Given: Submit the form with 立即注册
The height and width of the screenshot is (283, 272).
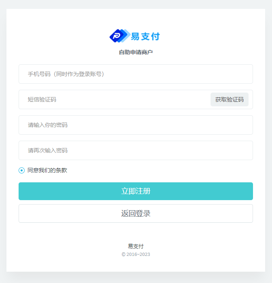Looking at the screenshot, I should pos(135,191).
